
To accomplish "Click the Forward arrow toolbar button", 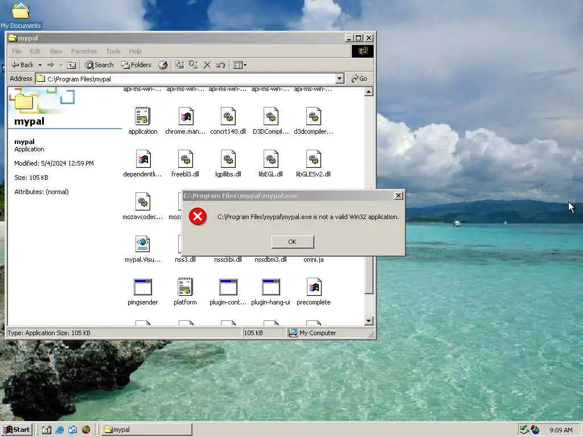I will tap(51, 65).
